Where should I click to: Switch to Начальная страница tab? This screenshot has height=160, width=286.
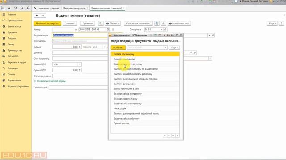(46, 8)
